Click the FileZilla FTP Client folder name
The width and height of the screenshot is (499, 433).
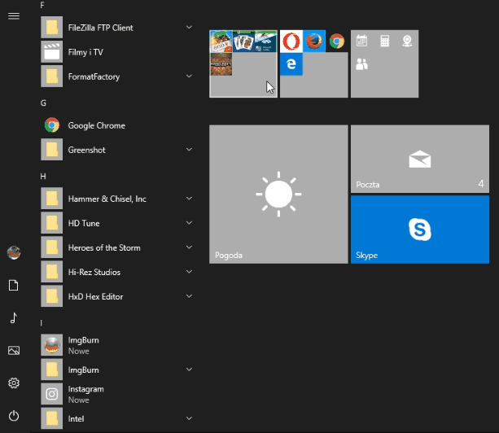coord(101,28)
